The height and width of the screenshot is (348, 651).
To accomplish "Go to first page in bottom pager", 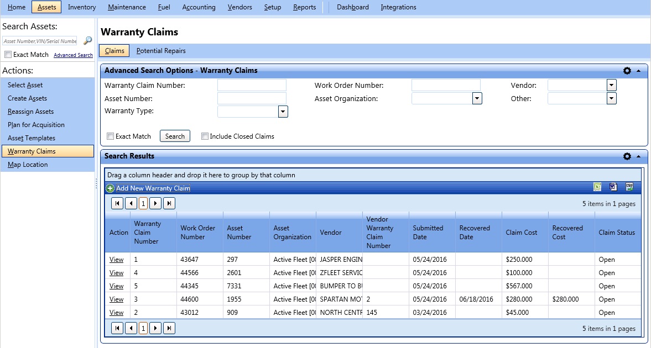I will [117, 328].
